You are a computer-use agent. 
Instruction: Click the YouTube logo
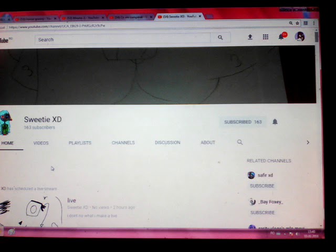[x=5, y=40]
